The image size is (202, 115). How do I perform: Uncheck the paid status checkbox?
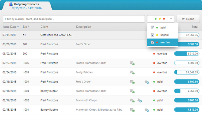(x=152, y=27)
